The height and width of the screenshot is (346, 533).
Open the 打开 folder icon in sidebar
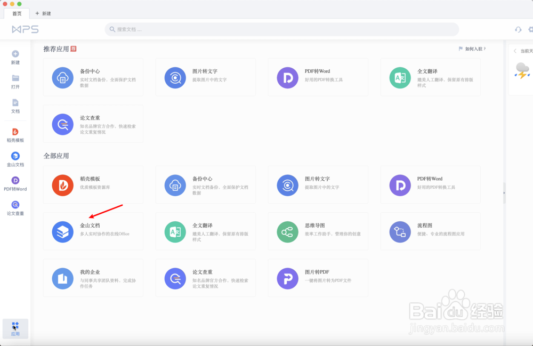tap(15, 78)
